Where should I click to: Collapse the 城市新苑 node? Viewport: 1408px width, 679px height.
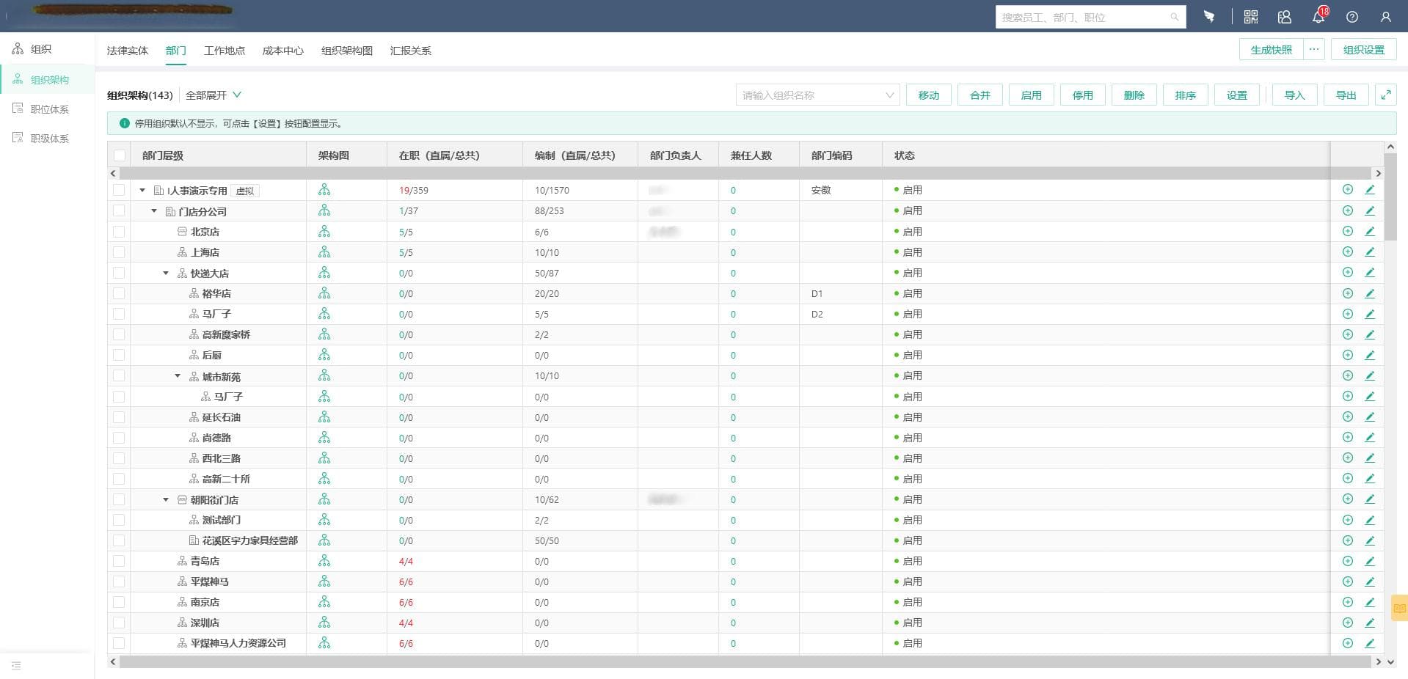click(178, 376)
